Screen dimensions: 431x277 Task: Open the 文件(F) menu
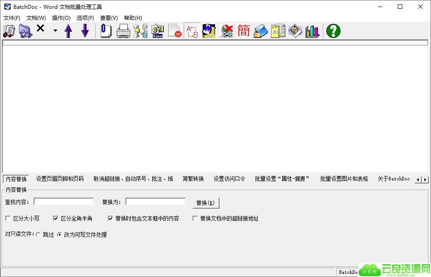12,18
